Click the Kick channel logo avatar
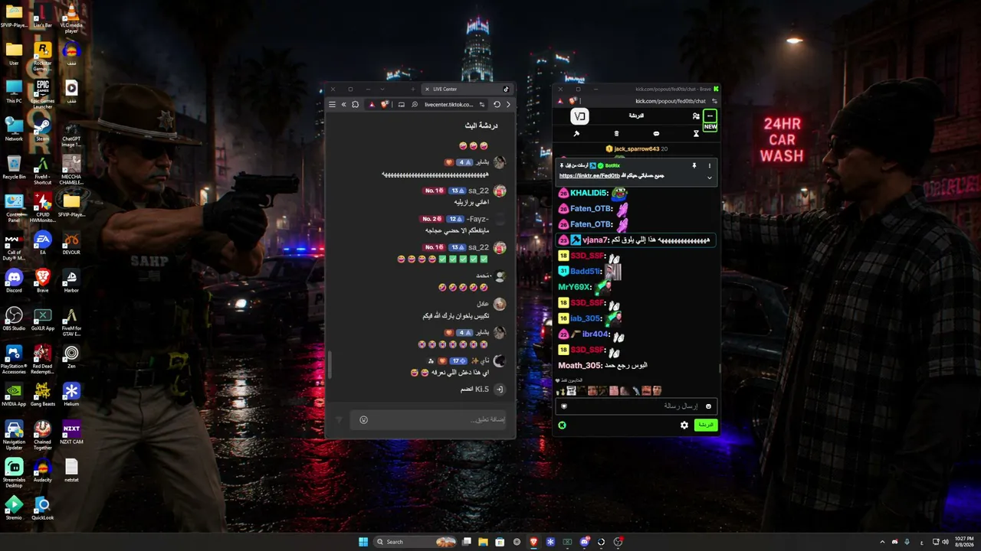 [x=579, y=116]
